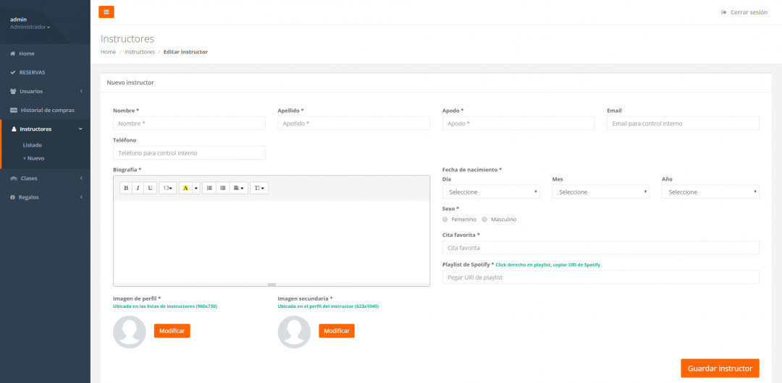
Task: Insert an ordered list in Biografía
Action: tap(209, 188)
